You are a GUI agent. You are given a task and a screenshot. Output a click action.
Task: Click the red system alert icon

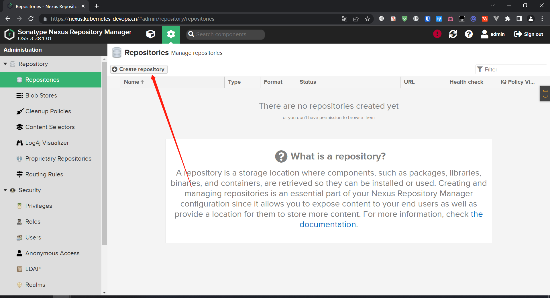[437, 34]
